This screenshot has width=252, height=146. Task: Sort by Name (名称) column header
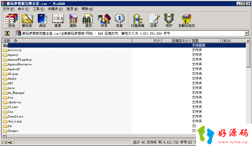[x=67, y=41]
